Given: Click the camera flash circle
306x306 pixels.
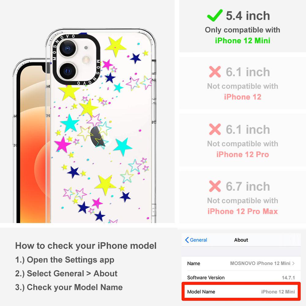Looking at the screenshot, I should tap(86, 60).
